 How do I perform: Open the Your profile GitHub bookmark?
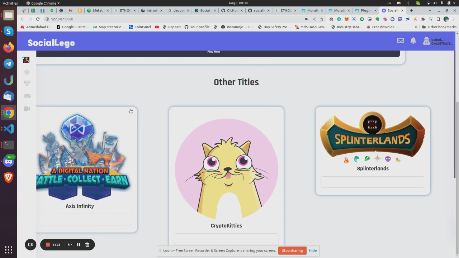197,27
